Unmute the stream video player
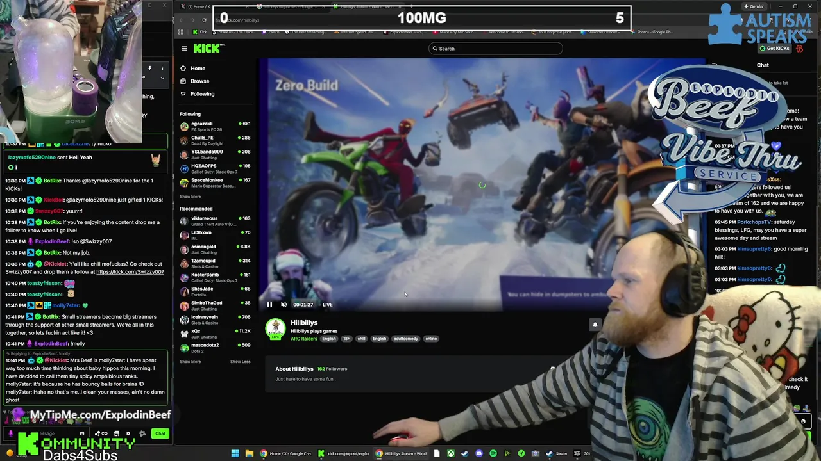Image resolution: width=821 pixels, height=461 pixels. coord(284,305)
